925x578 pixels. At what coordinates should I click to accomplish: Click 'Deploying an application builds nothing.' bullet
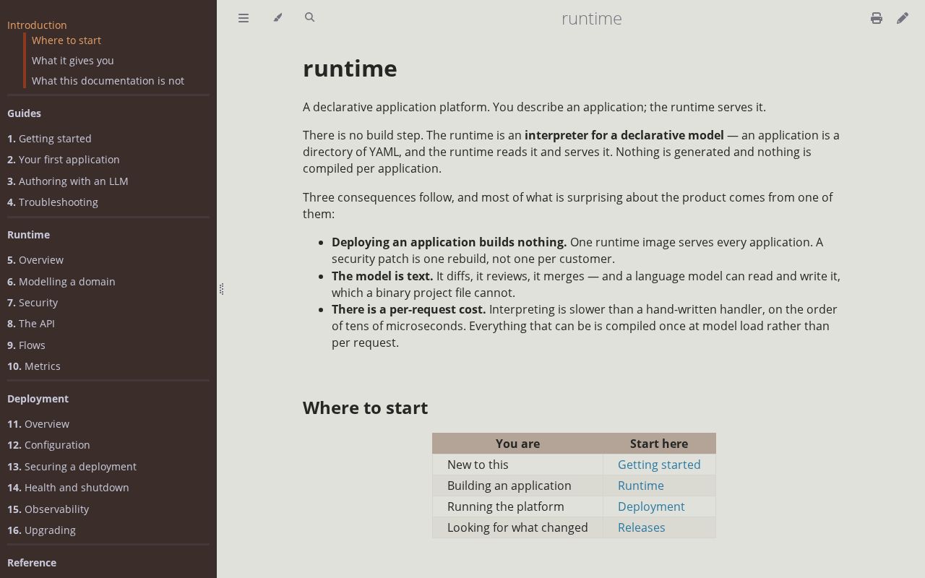[449, 242]
